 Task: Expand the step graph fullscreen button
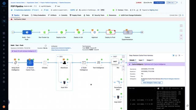(123, 57)
